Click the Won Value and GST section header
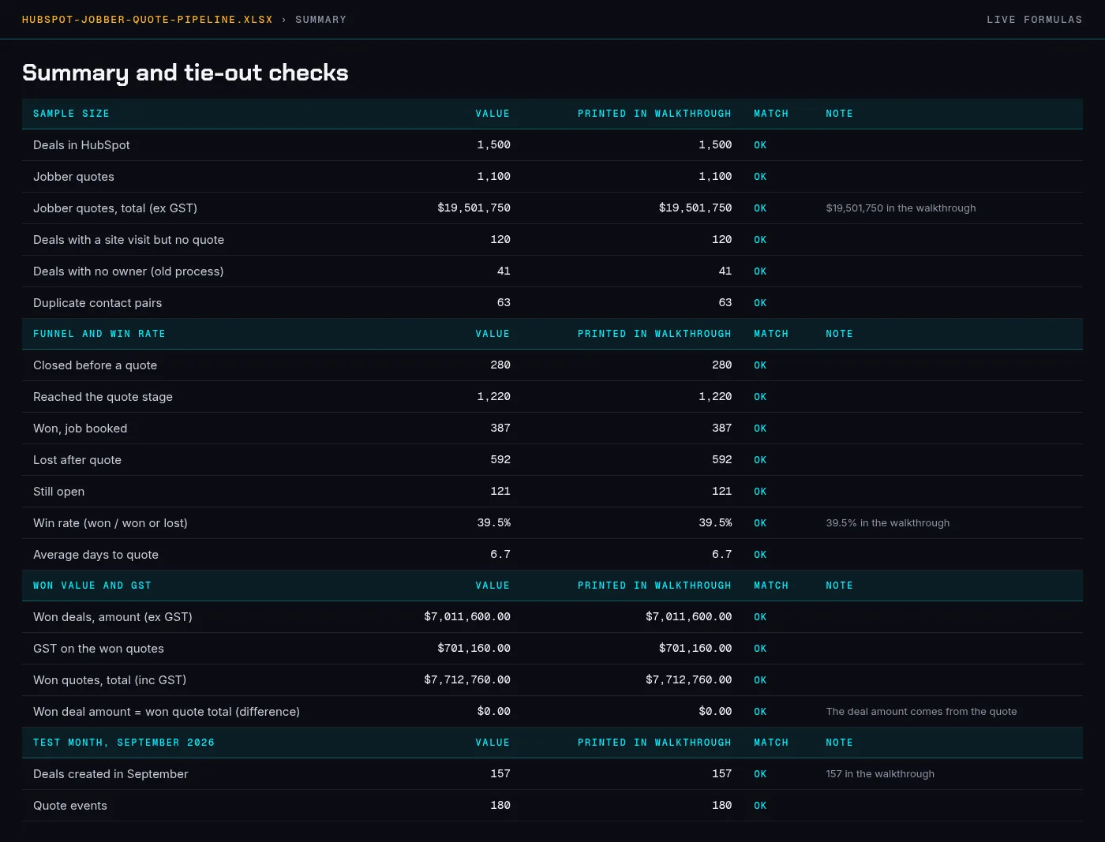Screen dimensions: 1105x842 pyautogui.click(x=92, y=586)
